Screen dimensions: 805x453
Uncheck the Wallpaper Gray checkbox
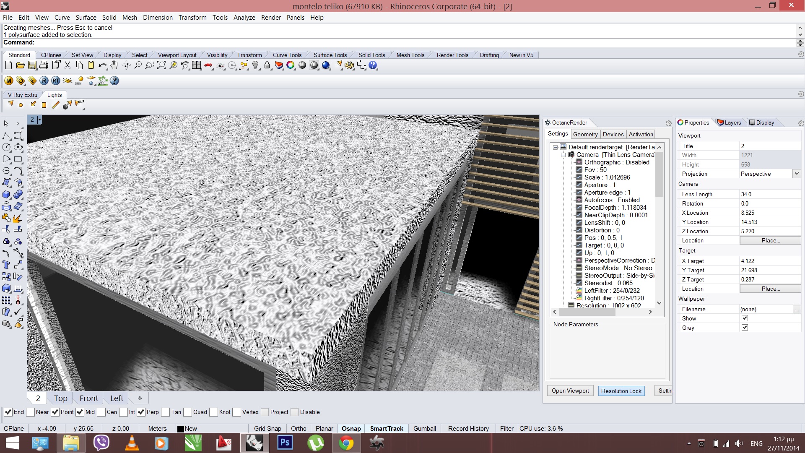[745, 328]
